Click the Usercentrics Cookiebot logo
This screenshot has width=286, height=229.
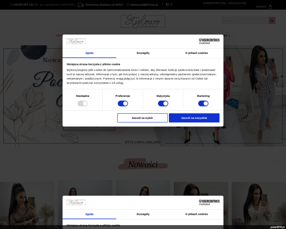209,42
